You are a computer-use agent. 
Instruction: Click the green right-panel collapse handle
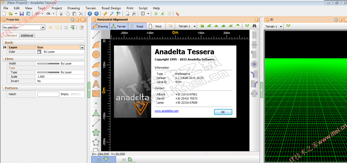point(262,90)
